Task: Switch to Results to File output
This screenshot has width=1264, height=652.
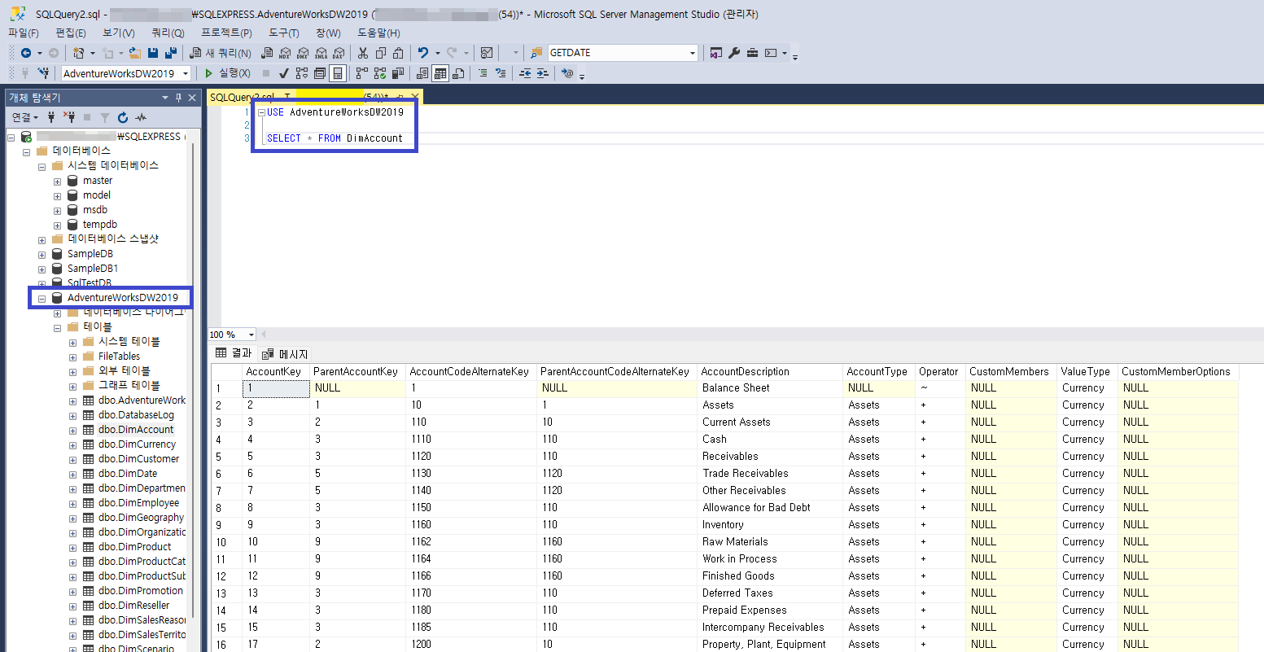Action: point(458,73)
